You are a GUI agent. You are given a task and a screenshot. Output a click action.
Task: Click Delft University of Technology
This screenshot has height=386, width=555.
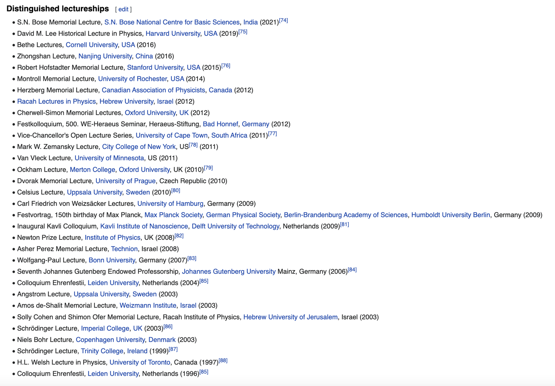[235, 226]
